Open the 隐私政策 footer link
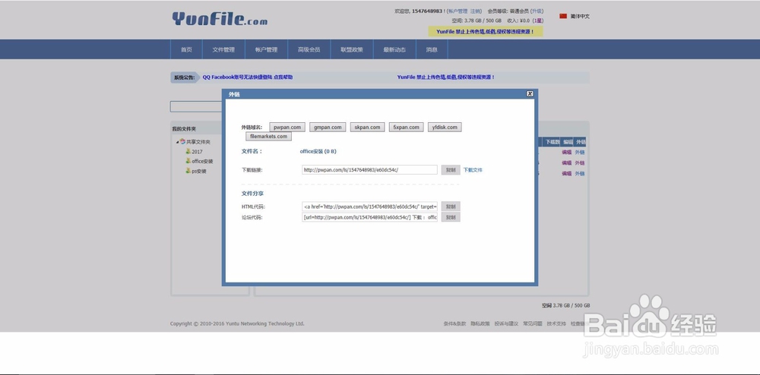 (x=480, y=323)
